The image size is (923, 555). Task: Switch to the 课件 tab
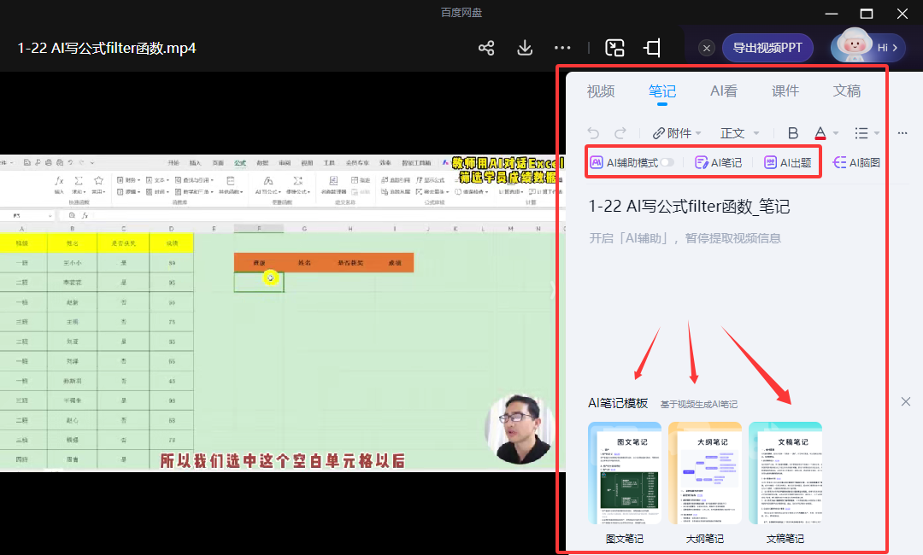click(785, 91)
